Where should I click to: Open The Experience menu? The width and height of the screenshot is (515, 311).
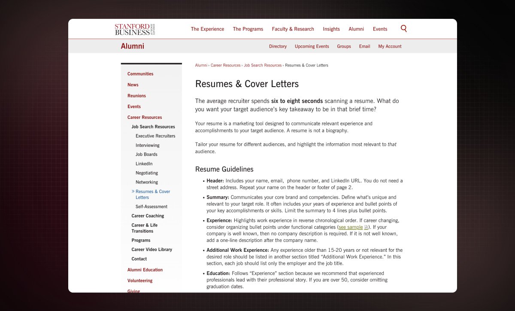point(207,29)
